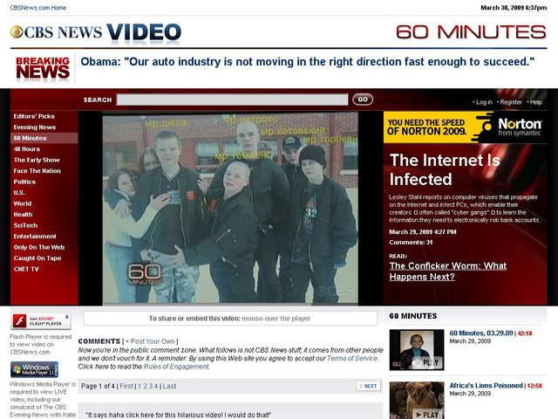Open the Register link
Image resolution: width=558 pixels, height=419 pixels.
pyautogui.click(x=511, y=102)
